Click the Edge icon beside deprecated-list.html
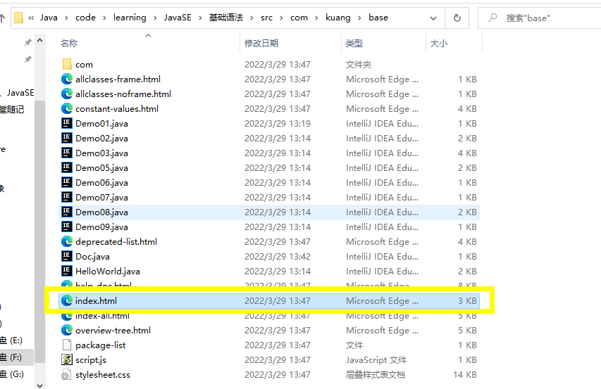This screenshot has height=389, width=601. [x=67, y=241]
